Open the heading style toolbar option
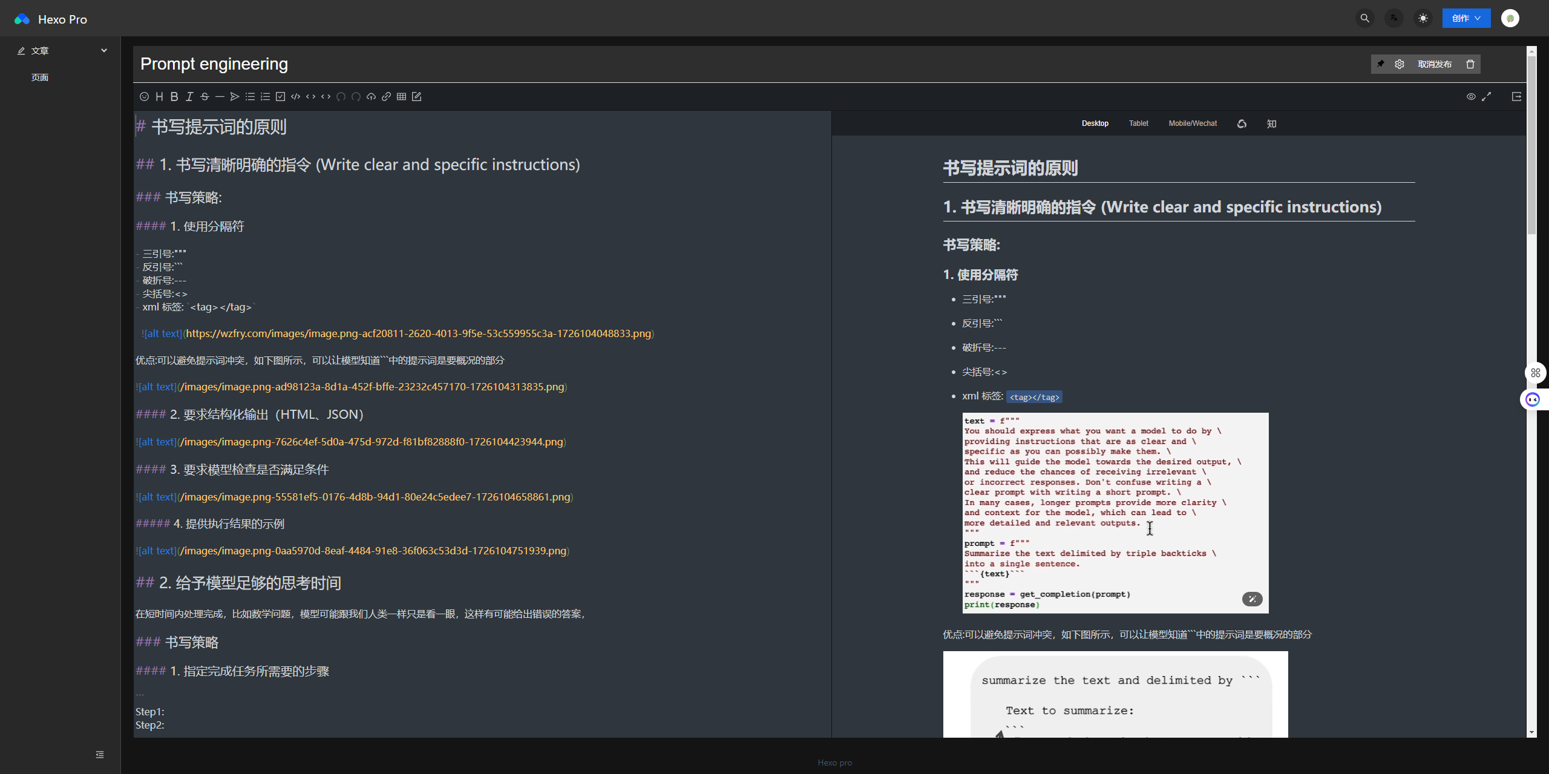Screen dimensions: 1549x774 coord(159,97)
